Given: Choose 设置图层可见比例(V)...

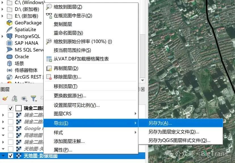Looking at the screenshot, I should [x=91, y=105].
